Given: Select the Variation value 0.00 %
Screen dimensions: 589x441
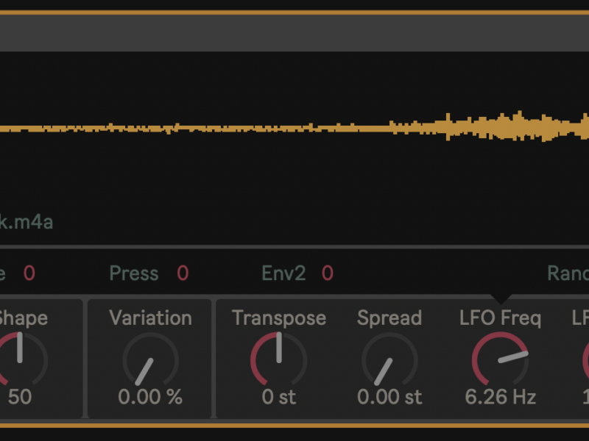Looking at the screenshot, I should 150,397.
